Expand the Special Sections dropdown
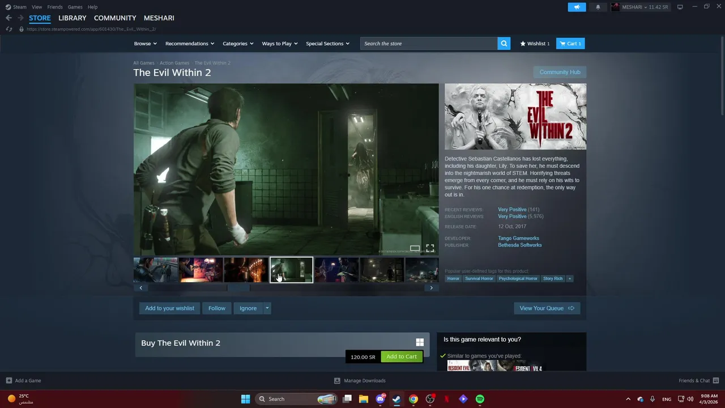This screenshot has height=408, width=725. (x=327, y=44)
